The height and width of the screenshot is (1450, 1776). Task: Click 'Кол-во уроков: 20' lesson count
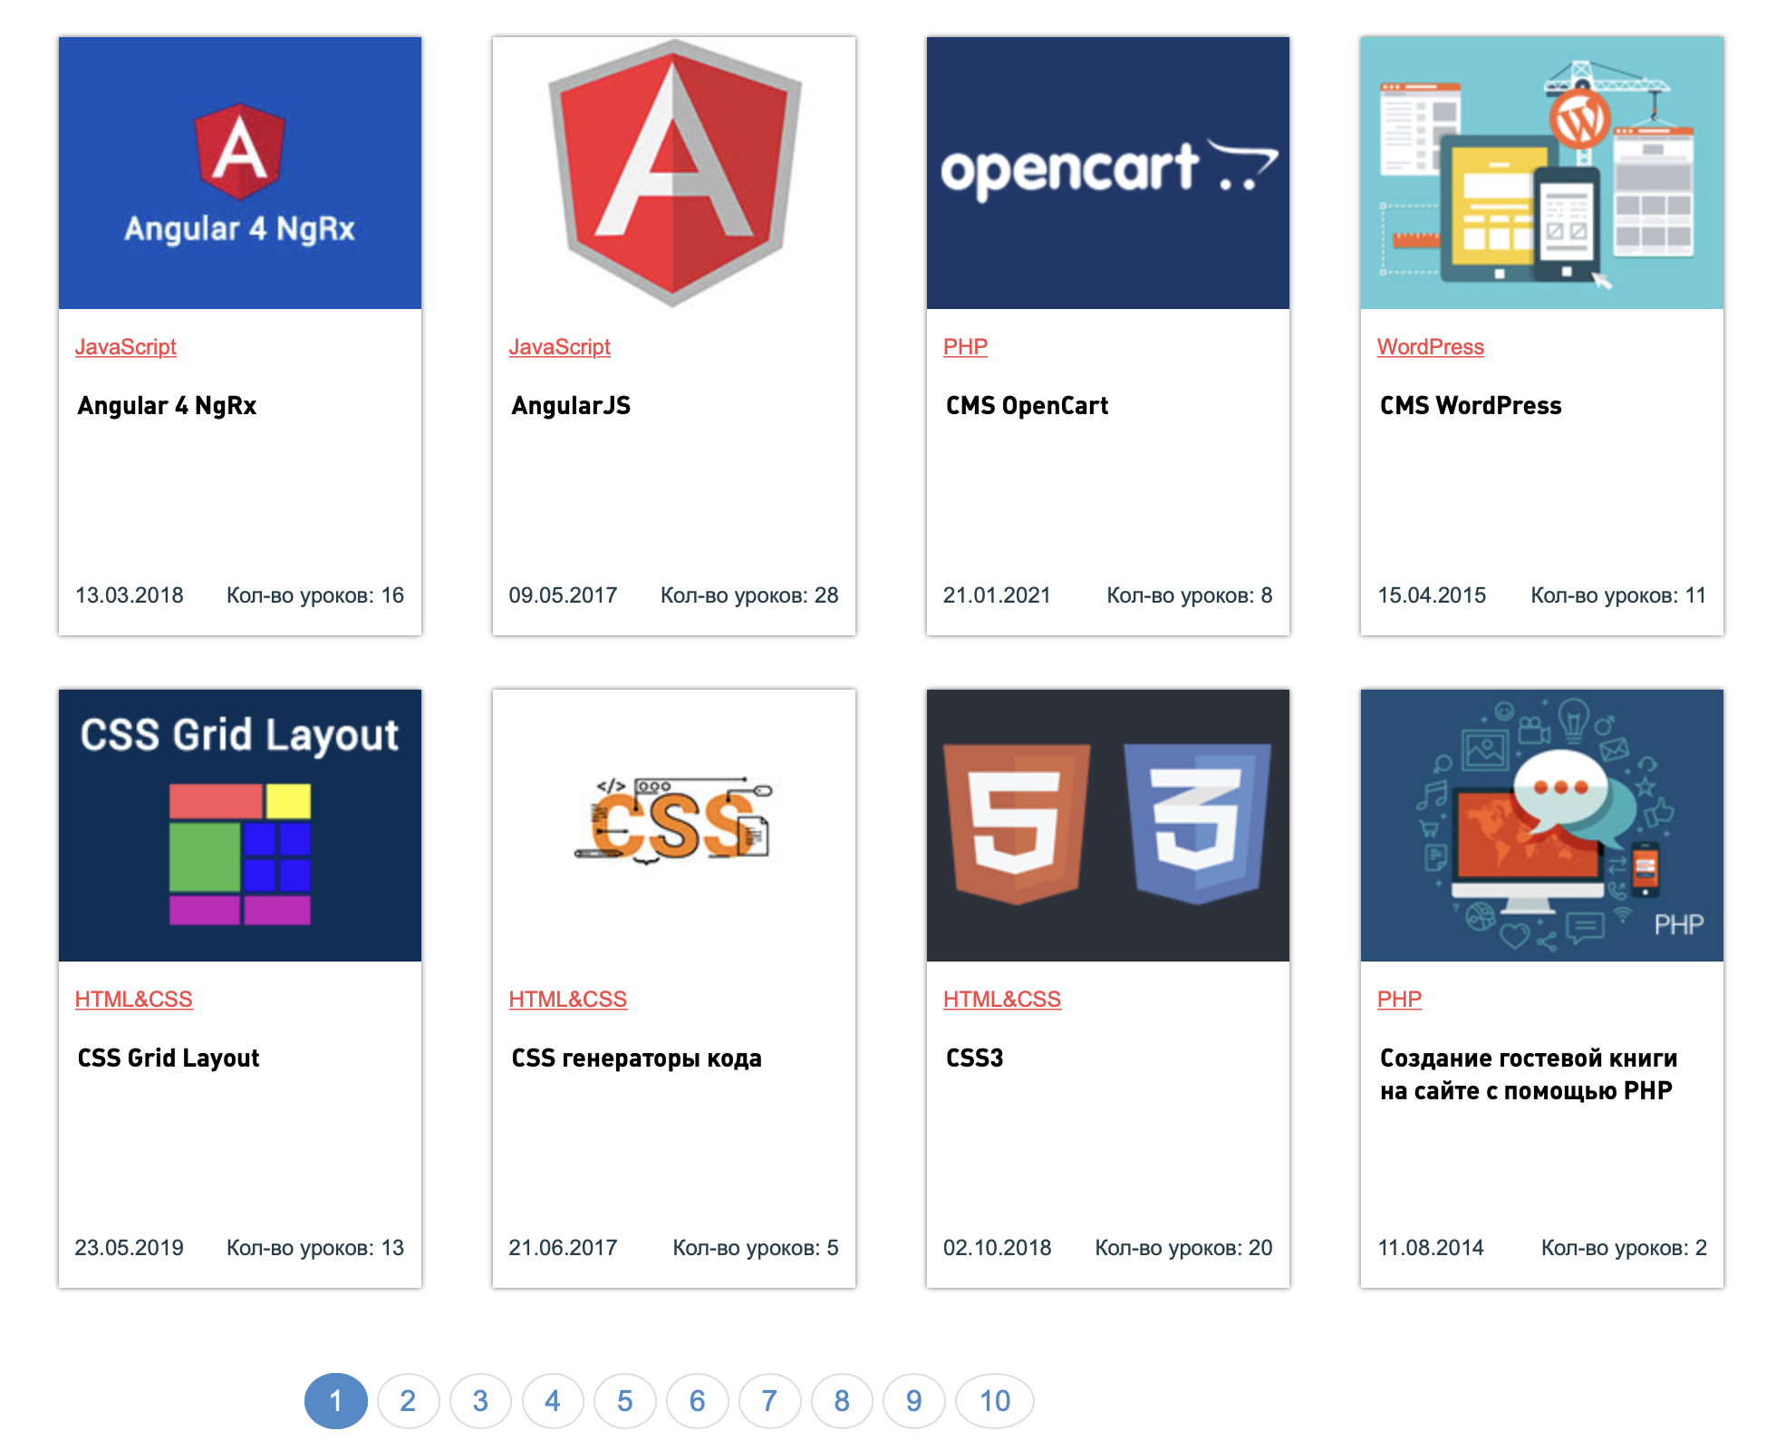(x=1184, y=1248)
